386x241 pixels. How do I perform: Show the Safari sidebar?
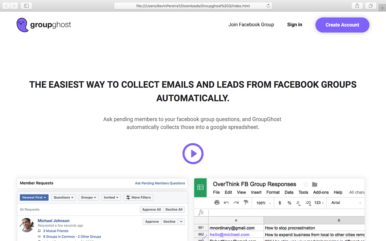point(26,6)
